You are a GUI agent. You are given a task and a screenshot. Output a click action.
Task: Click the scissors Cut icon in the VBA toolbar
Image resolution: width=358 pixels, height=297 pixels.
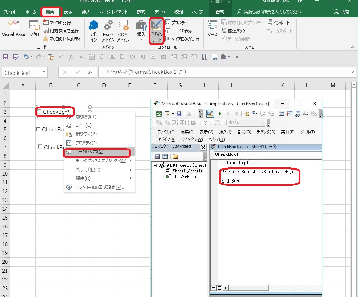pos(189,114)
